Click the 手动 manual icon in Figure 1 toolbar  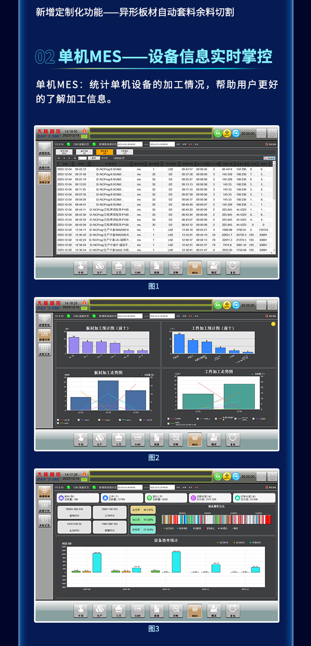81,267
